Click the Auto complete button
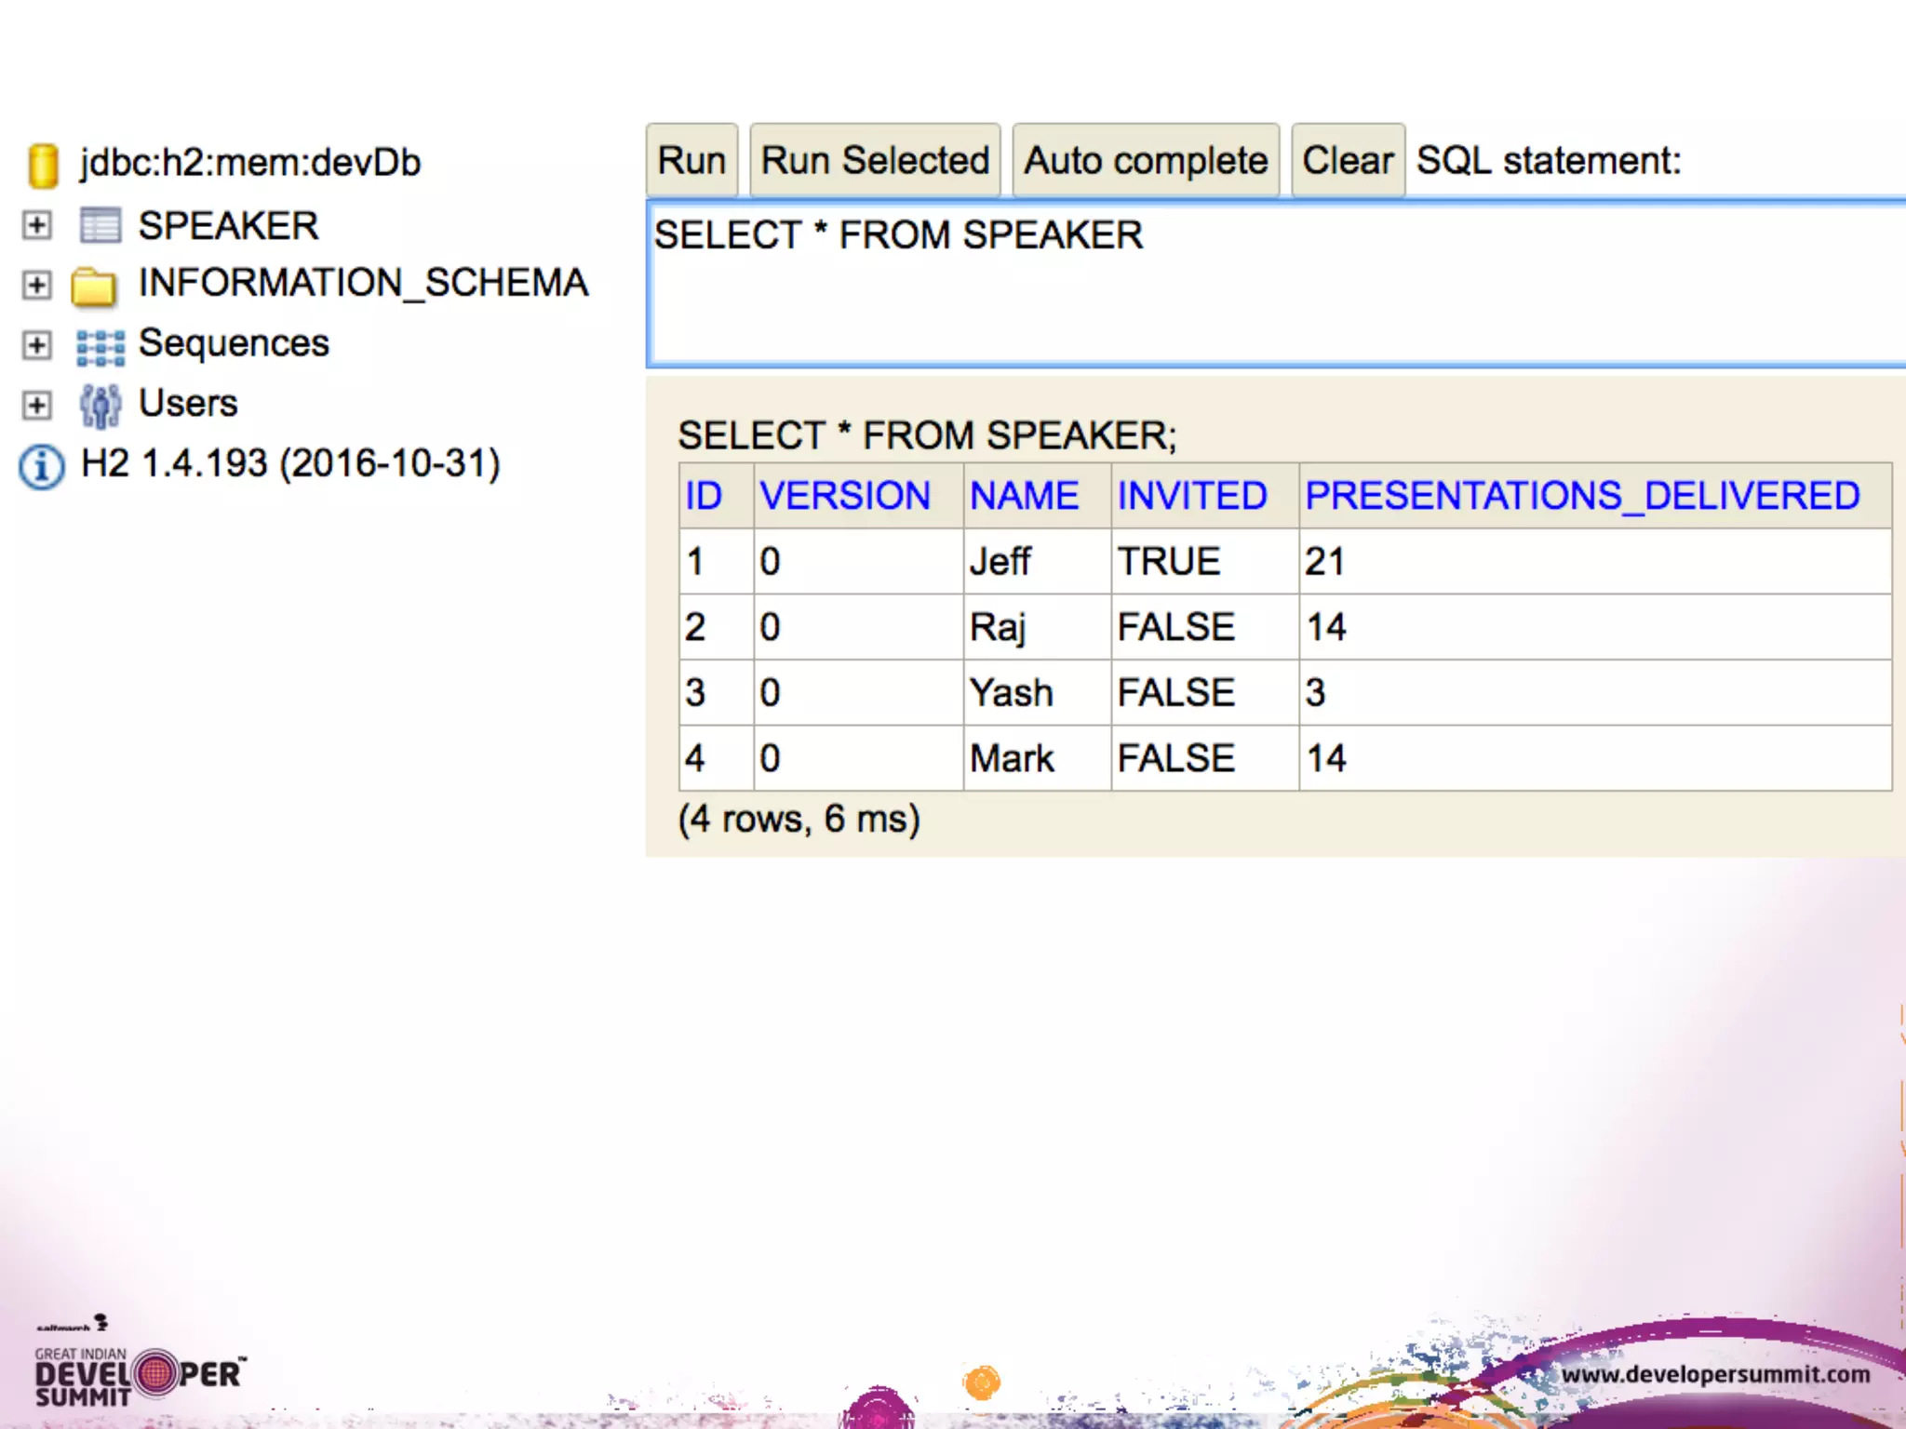Viewport: 1906px width, 1429px height. point(1145,161)
